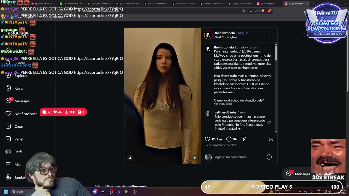
Task: Click the comments scrollbar down arrow
Action: (276, 131)
